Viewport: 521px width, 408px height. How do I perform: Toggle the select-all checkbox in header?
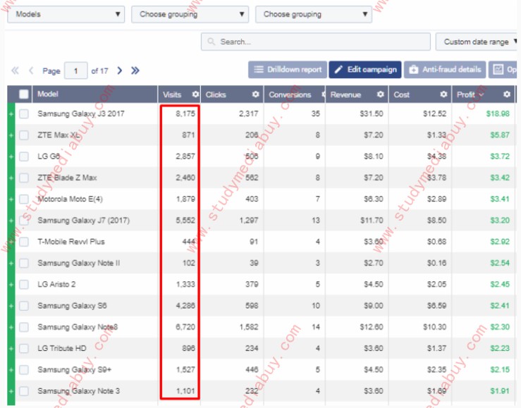click(24, 94)
